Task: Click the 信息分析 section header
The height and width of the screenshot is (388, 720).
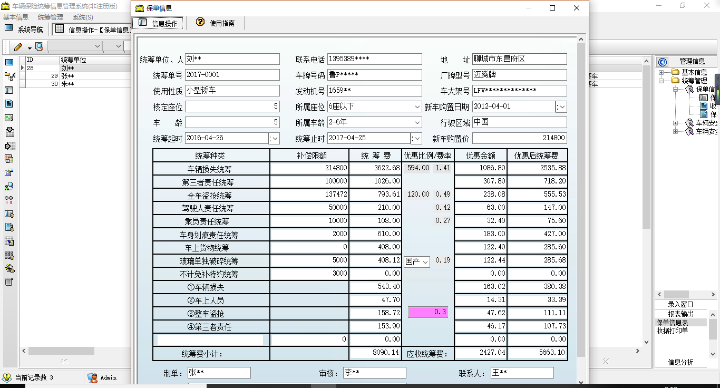Action: point(680,362)
